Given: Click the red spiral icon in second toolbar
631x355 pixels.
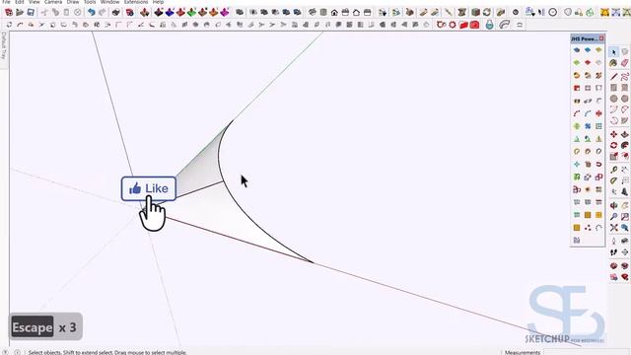Looking at the screenshot, I should coord(442,25).
